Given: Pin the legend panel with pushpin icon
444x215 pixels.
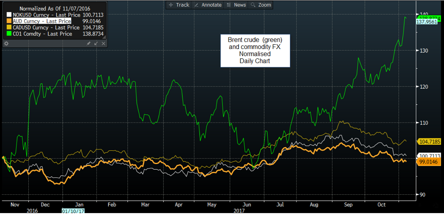Looking at the screenshot, I should [89, 44].
